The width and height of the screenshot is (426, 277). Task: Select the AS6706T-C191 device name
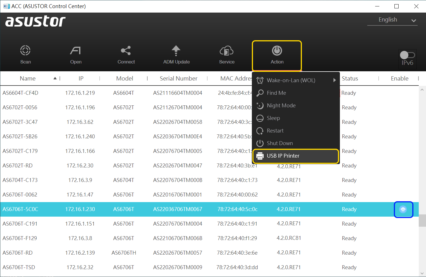[x=20, y=224]
